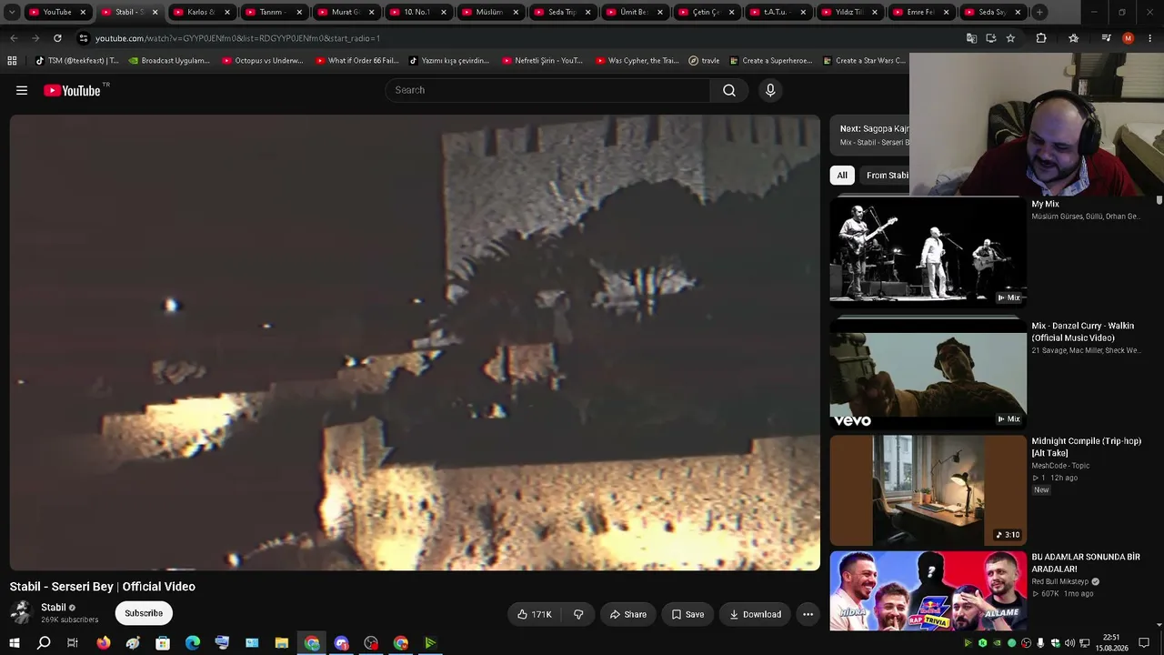Image resolution: width=1164 pixels, height=655 pixels.
Task: Dislike the Serseri Bey video
Action: (578, 614)
